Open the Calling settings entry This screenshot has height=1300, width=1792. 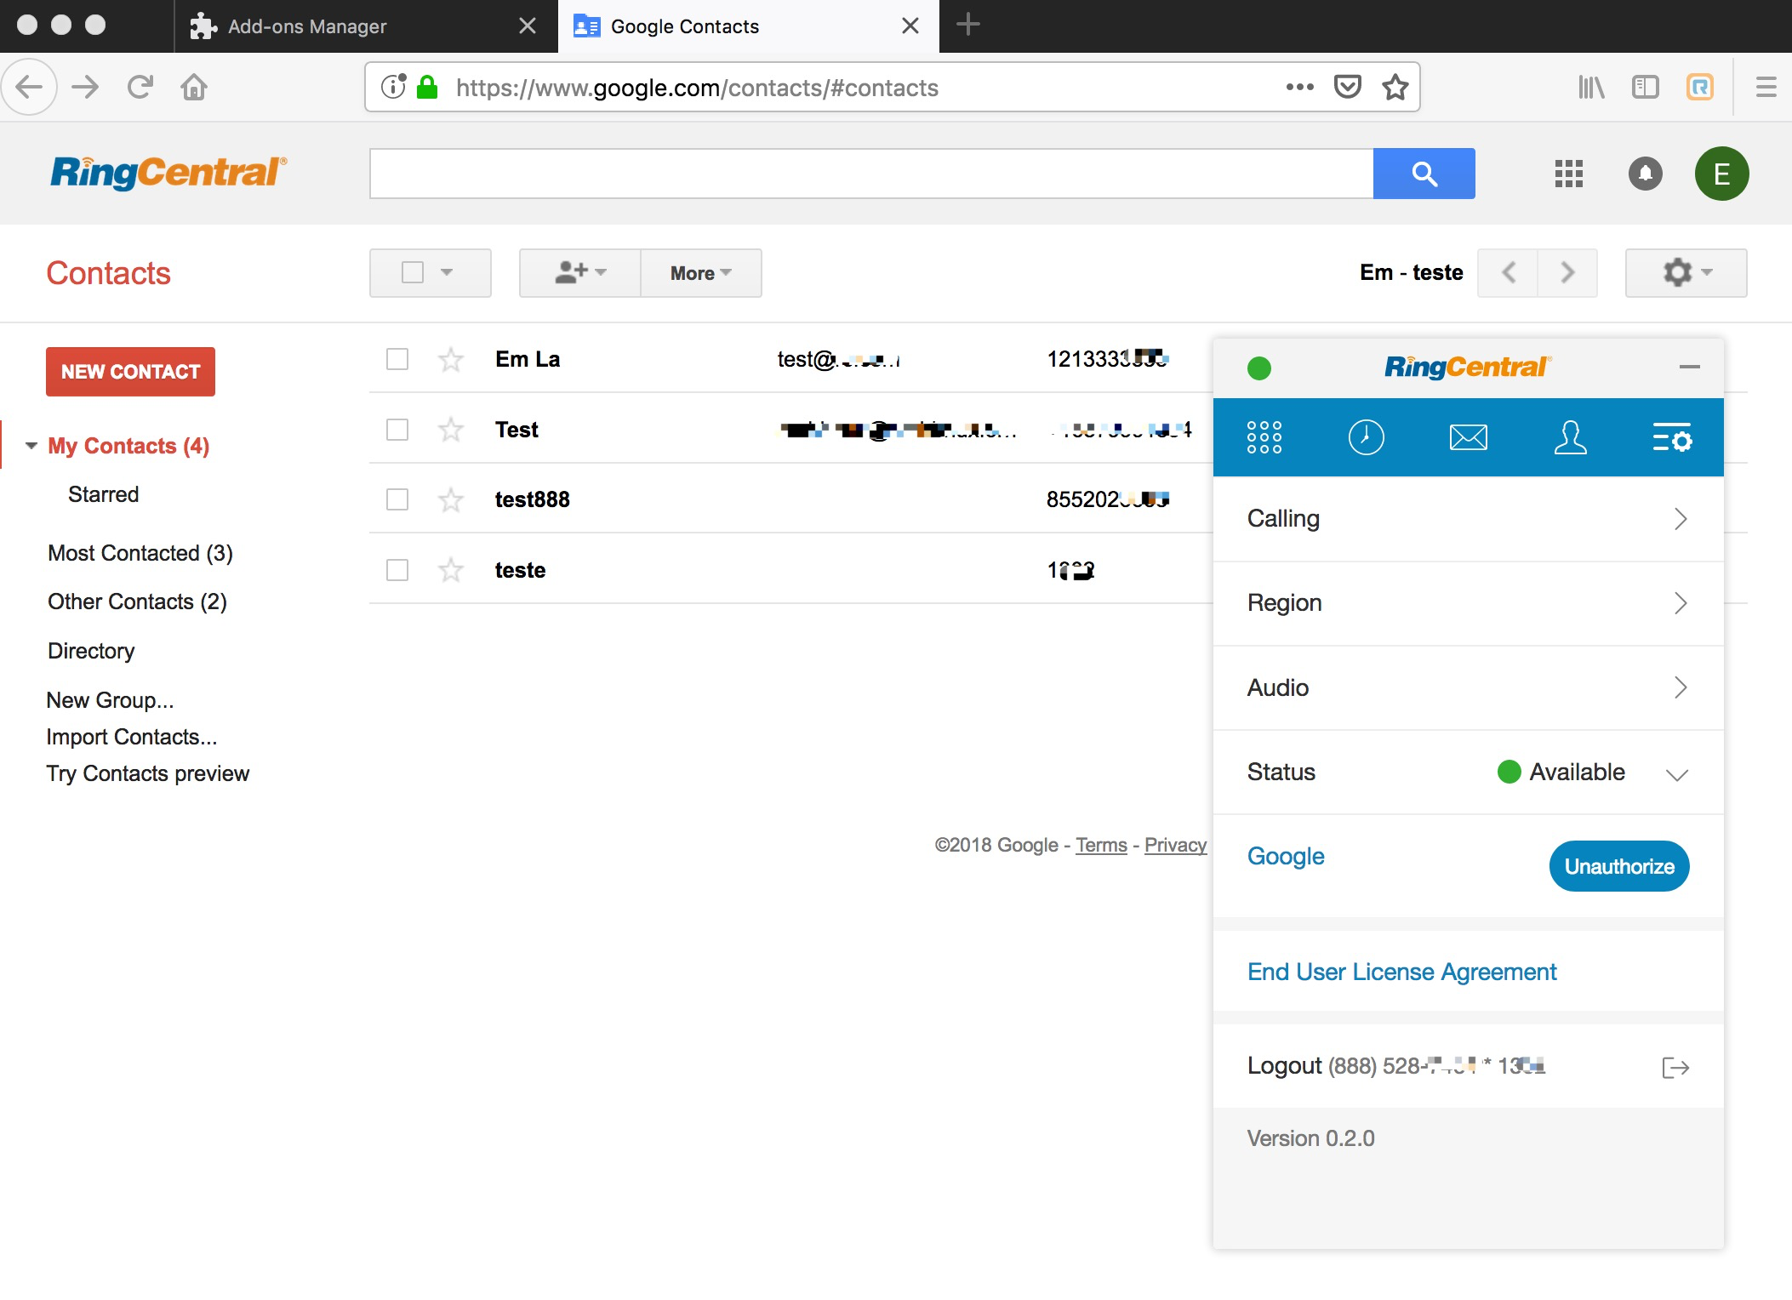(x=1468, y=519)
